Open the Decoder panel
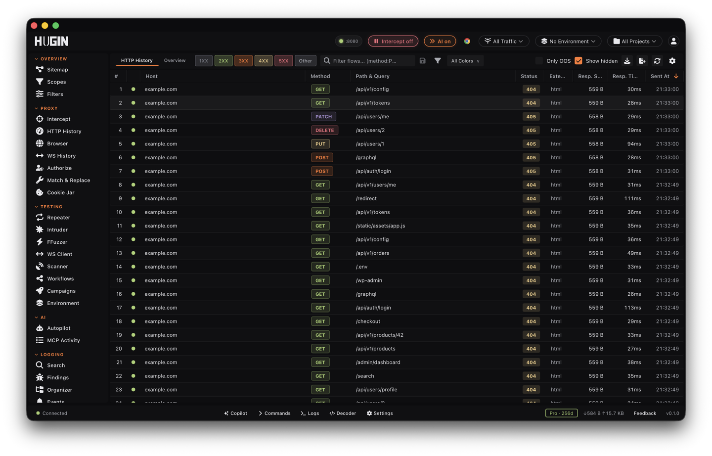712x456 pixels. pos(343,413)
